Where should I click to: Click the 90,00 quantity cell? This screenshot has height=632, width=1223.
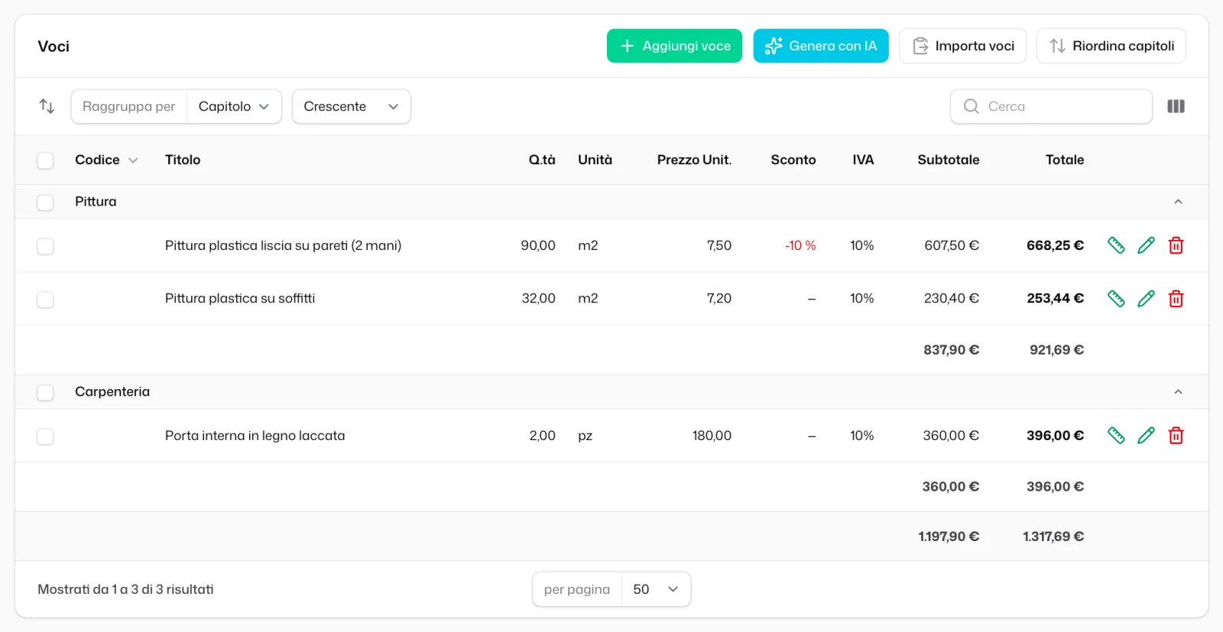click(x=538, y=245)
